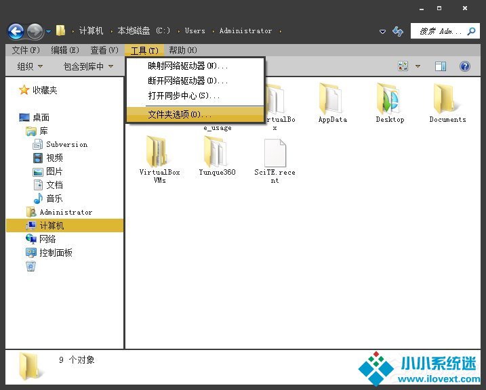Refresh the current folder view
This screenshot has height=390, width=486.
point(398,31)
